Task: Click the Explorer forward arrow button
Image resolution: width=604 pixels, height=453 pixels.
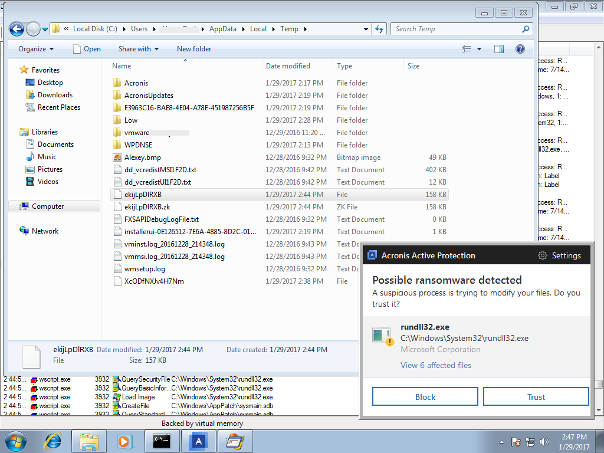Action: pyautogui.click(x=33, y=29)
